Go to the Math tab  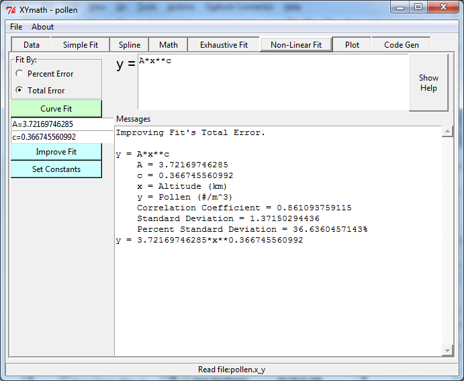[169, 45]
